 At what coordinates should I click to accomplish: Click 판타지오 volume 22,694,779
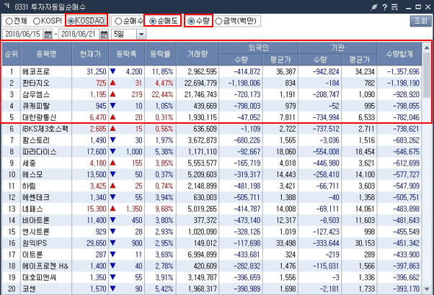pyautogui.click(x=200, y=83)
